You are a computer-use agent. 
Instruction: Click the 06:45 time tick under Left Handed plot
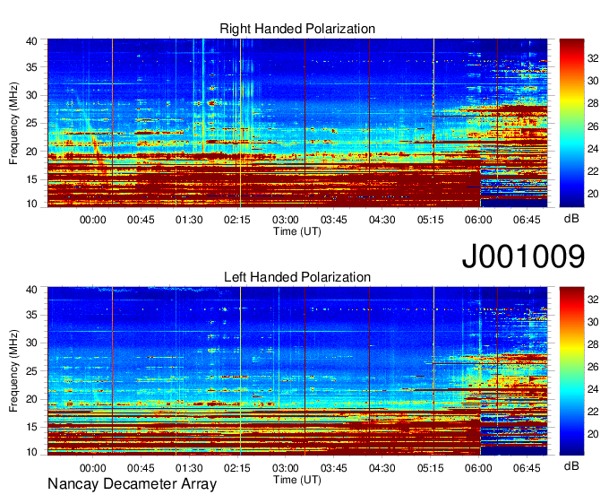click(527, 468)
